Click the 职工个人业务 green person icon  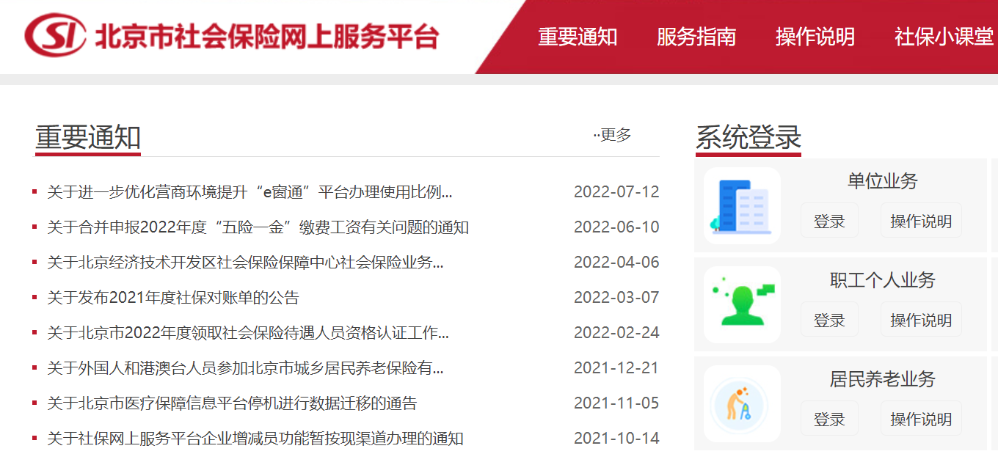click(741, 304)
